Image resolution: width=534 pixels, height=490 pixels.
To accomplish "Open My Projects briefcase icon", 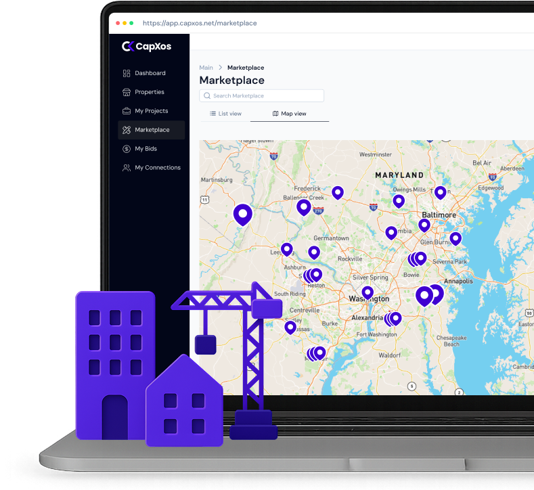I will [127, 111].
